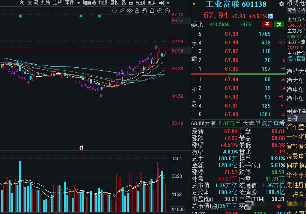Zoom in chart with plus icon
The image size is (306, 214).
point(160,11)
